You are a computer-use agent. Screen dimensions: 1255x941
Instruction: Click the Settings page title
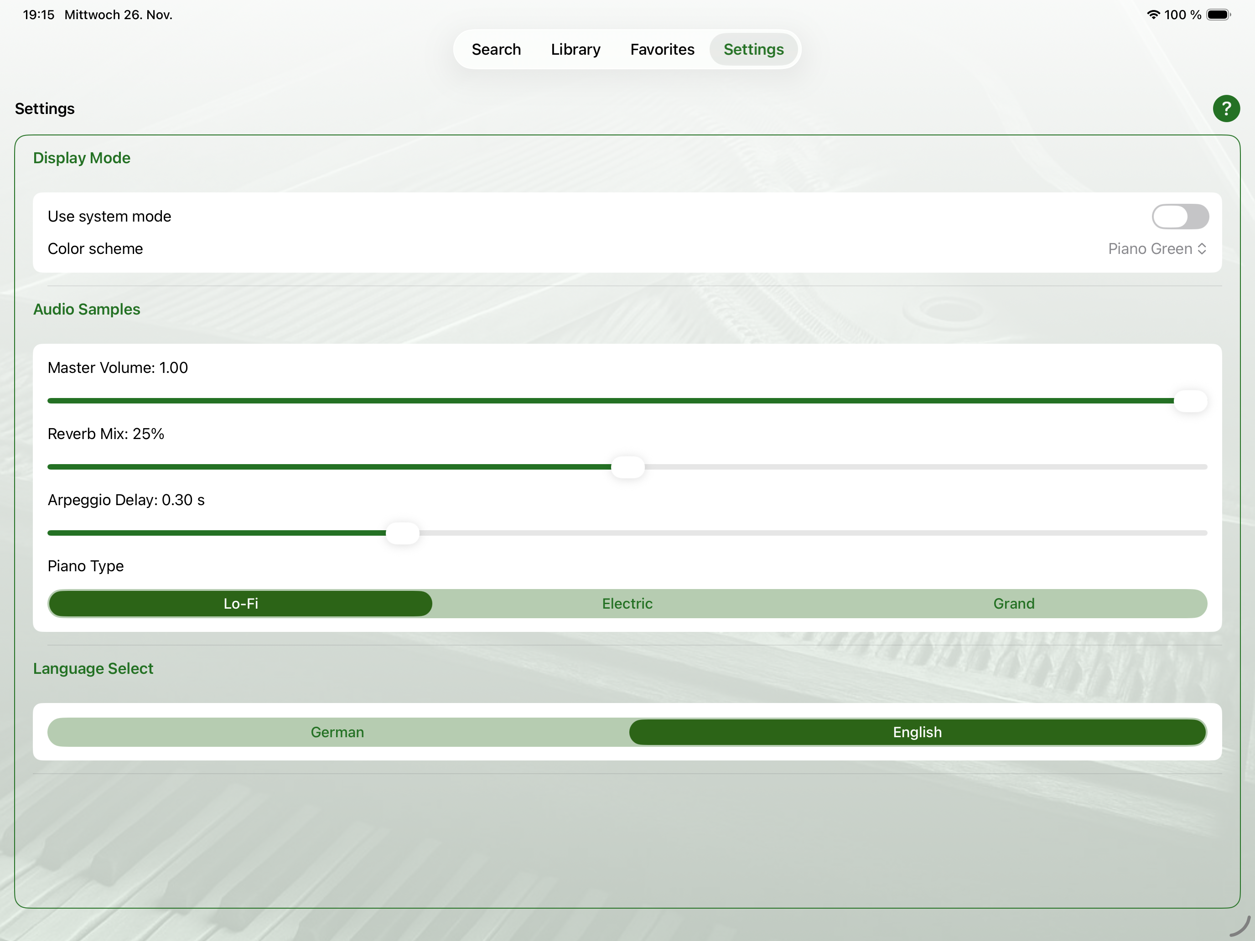coord(45,109)
